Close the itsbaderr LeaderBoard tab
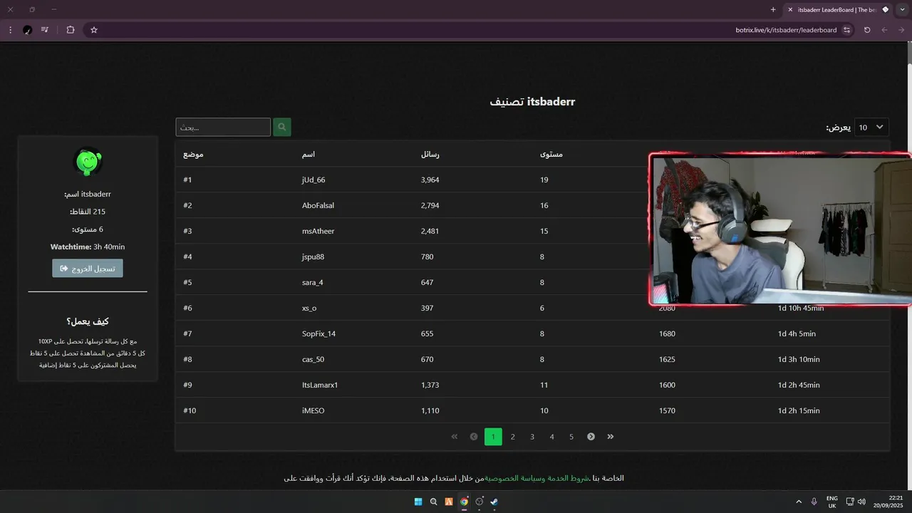912x513 pixels. tap(790, 9)
